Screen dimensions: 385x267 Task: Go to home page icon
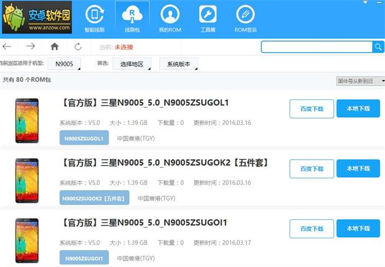click(x=55, y=47)
